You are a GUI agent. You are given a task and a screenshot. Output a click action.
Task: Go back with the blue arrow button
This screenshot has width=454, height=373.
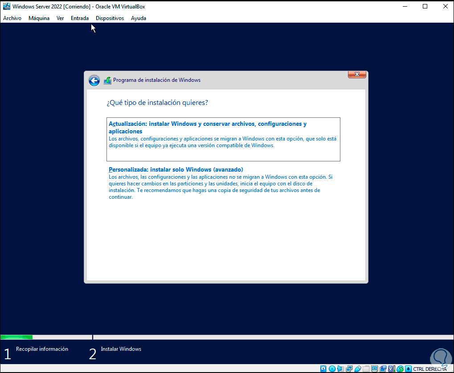tap(94, 80)
